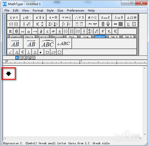Select the right tab stop type
149x146 pixels.
tap(25, 58)
